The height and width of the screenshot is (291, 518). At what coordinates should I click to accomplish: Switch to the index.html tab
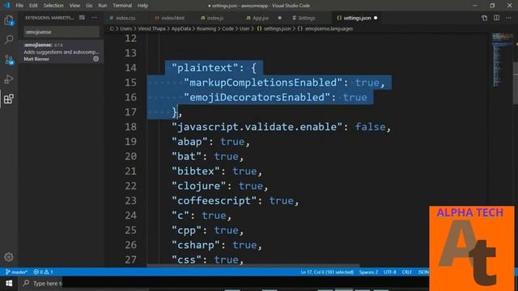point(172,18)
